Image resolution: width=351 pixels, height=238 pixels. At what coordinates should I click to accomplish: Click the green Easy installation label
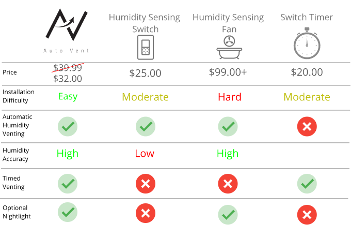click(x=68, y=96)
